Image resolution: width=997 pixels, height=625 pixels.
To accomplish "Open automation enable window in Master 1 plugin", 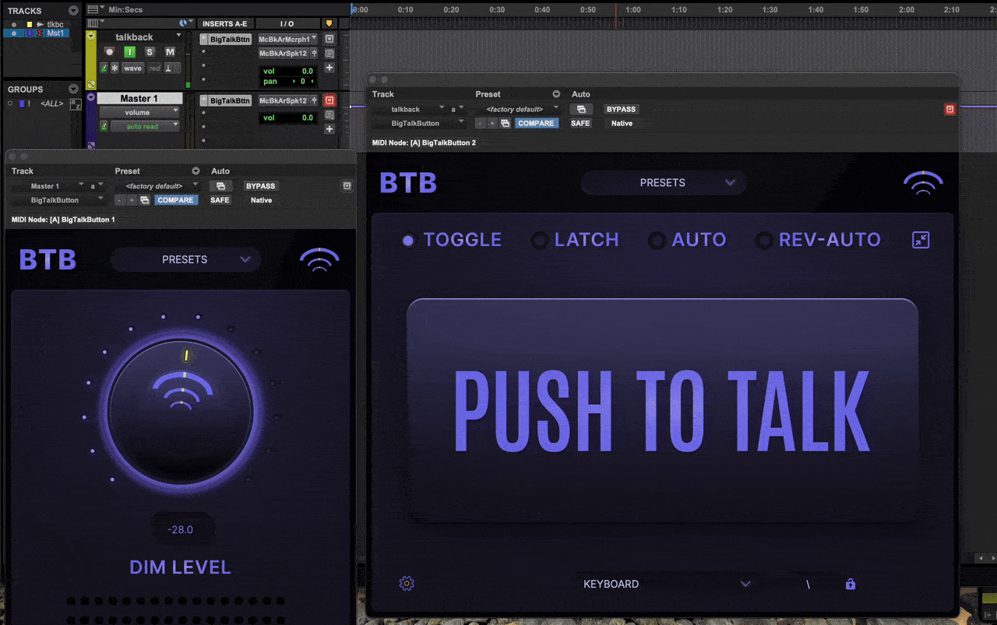I will [x=220, y=186].
